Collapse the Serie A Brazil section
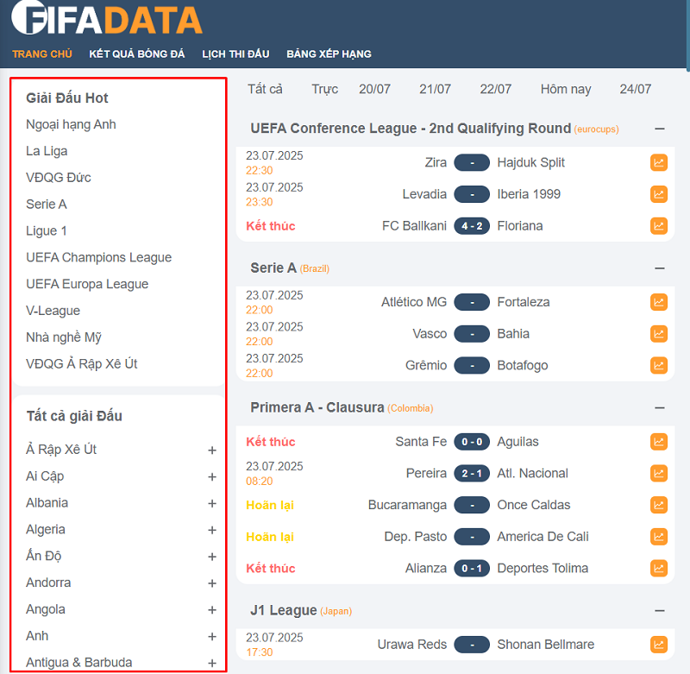This screenshot has width=690, height=674. 660,268
